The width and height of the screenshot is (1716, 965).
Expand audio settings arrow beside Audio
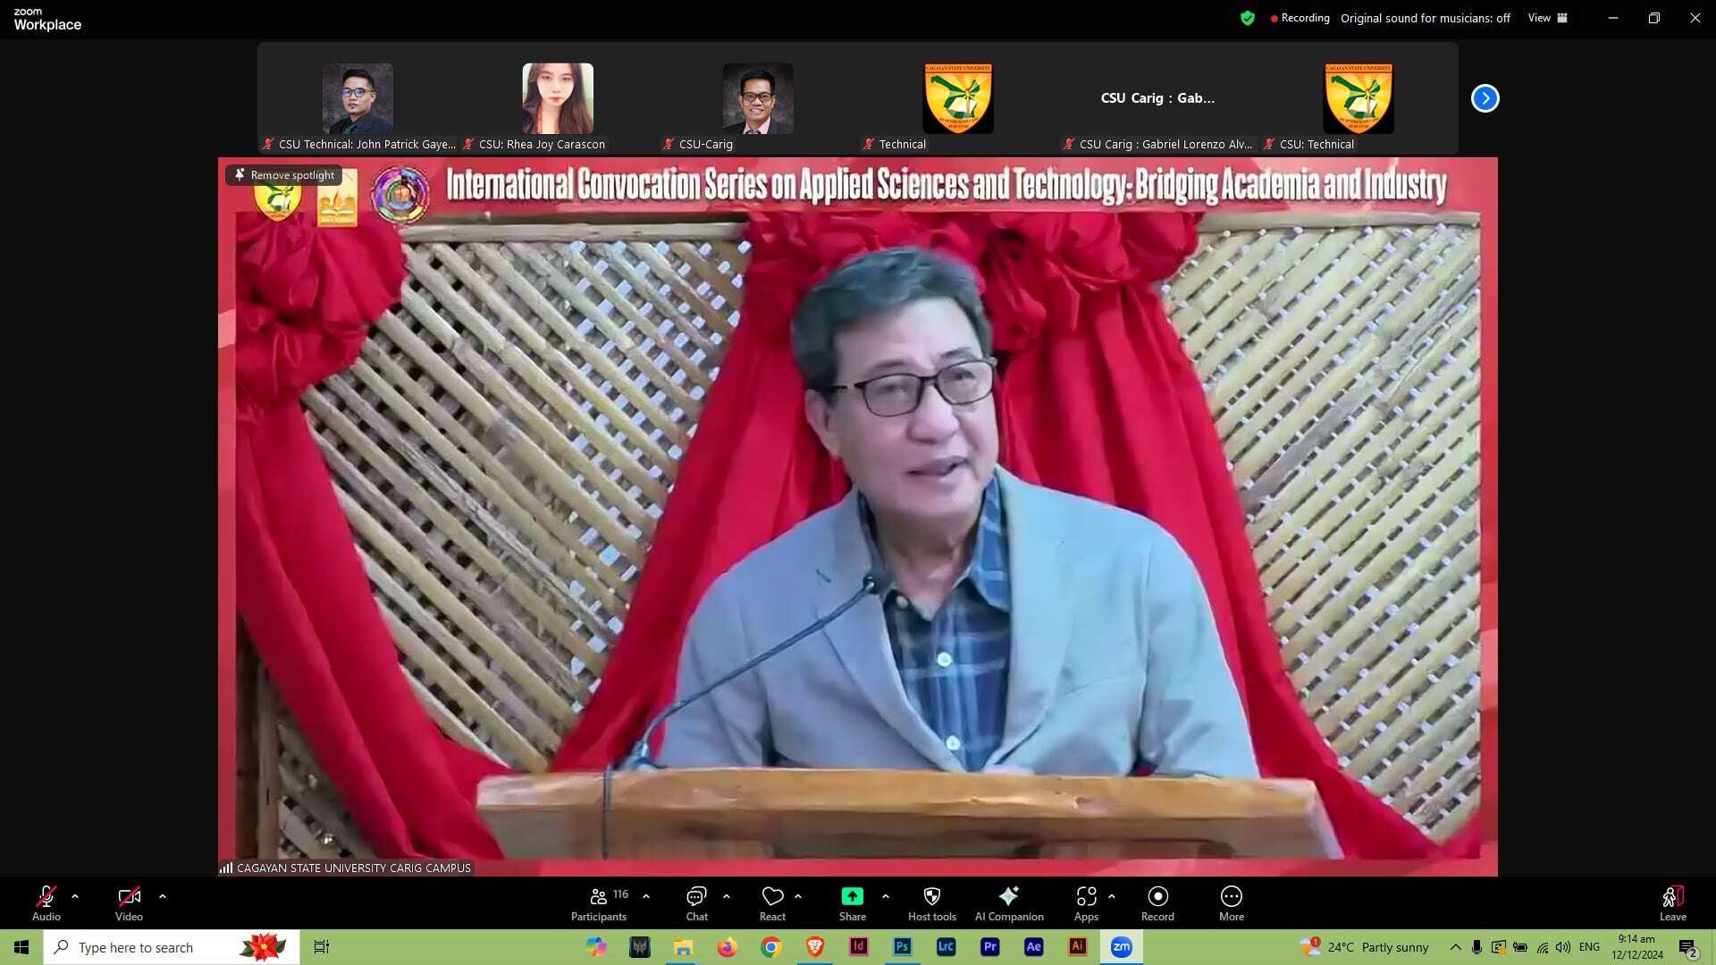coord(75,896)
